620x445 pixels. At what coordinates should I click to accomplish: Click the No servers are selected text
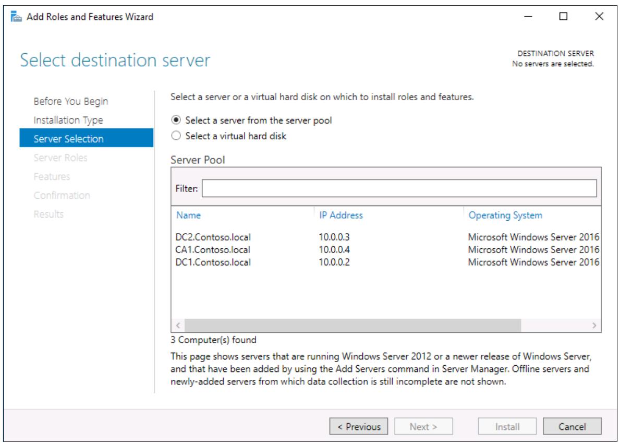click(553, 64)
